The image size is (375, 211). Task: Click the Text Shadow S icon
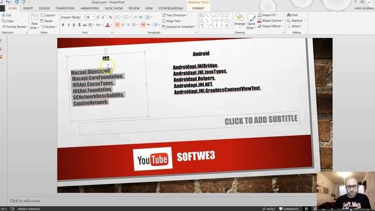tap(80, 25)
